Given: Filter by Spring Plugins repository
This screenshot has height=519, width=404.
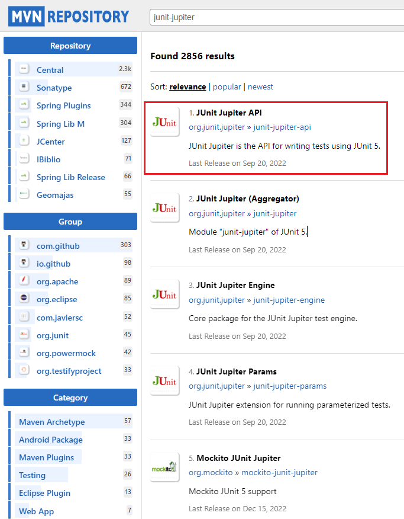Looking at the screenshot, I should [x=63, y=105].
